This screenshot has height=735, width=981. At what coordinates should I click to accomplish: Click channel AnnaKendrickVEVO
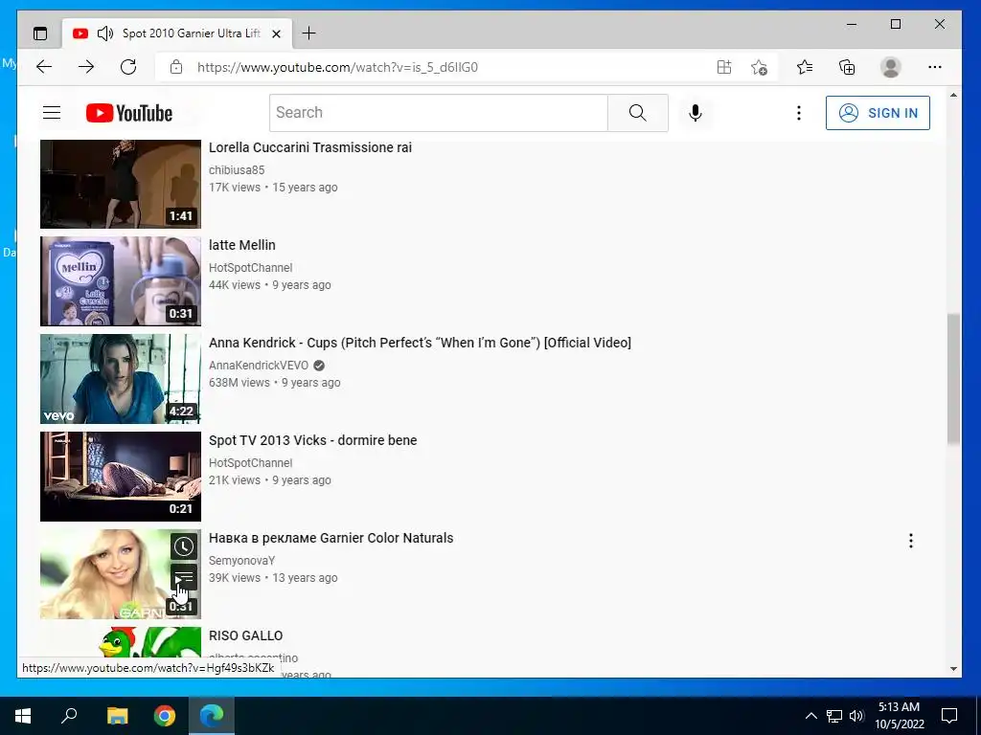tap(259, 366)
